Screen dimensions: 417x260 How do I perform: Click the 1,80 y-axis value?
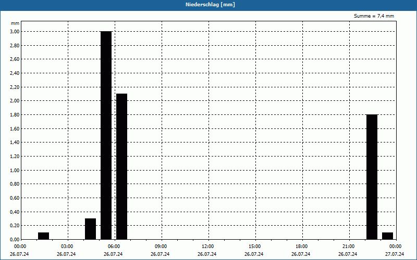tap(15, 114)
